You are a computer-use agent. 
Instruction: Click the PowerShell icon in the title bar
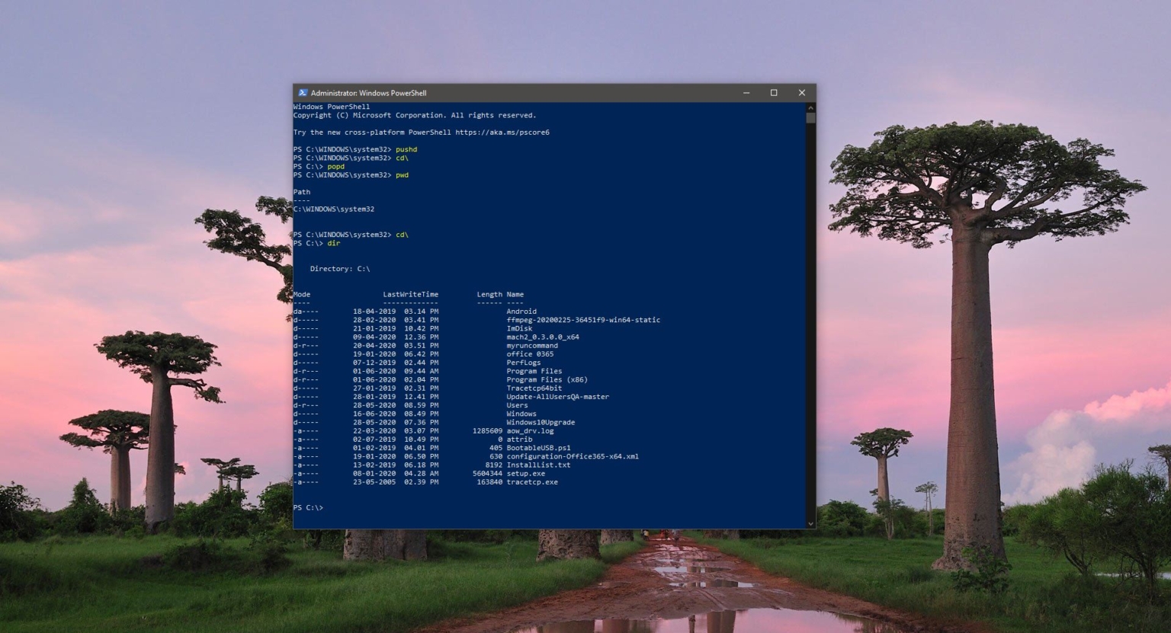(x=303, y=92)
